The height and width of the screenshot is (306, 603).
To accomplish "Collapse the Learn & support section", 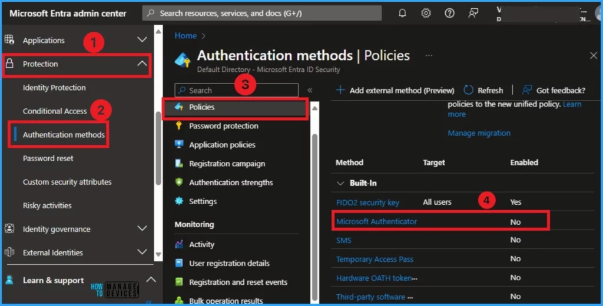I will tap(151, 280).
